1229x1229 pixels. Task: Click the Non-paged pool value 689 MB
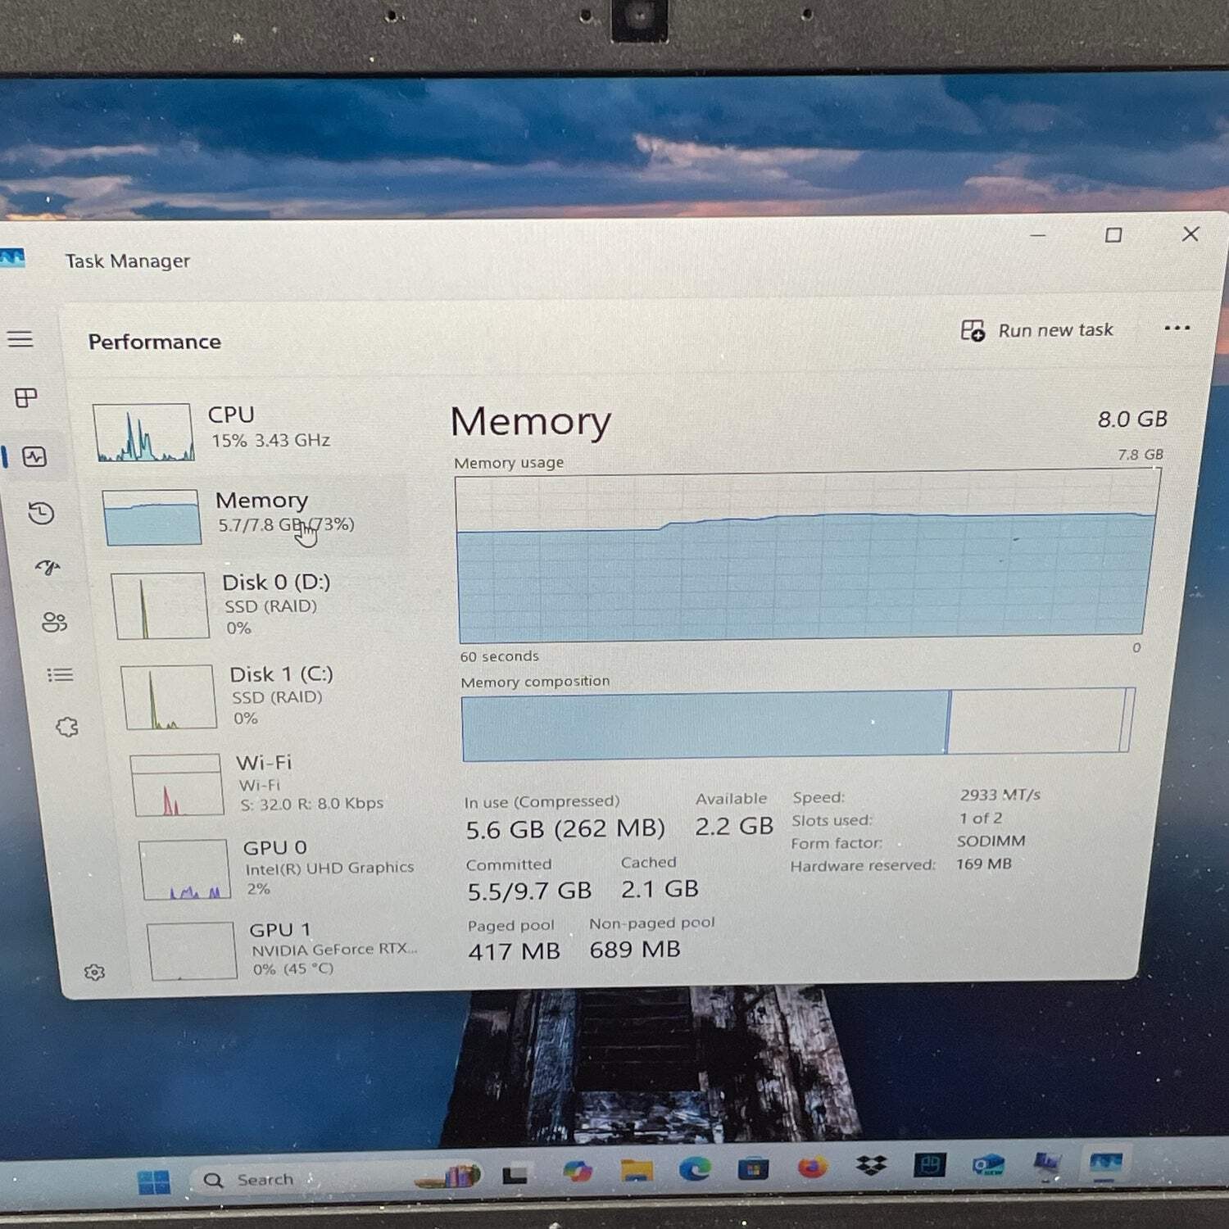pyautogui.click(x=635, y=949)
